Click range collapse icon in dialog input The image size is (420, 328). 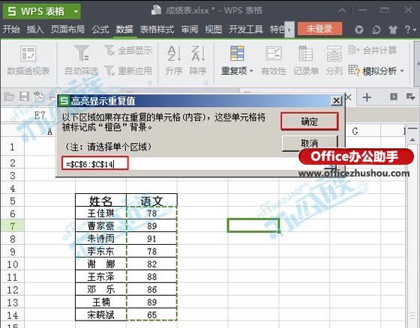pos(330,166)
